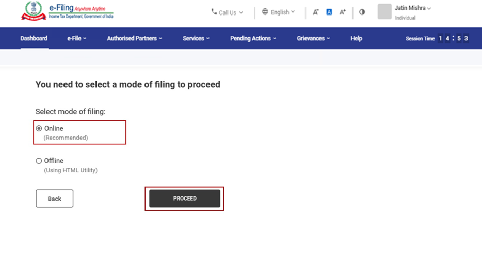The image size is (482, 274).
Task: Expand the Authorised Partners menu
Action: click(x=134, y=38)
